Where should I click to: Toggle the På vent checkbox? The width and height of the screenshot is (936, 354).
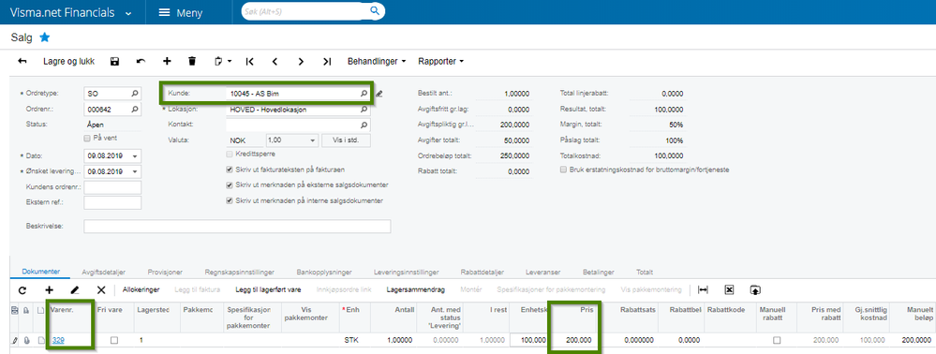click(x=87, y=138)
